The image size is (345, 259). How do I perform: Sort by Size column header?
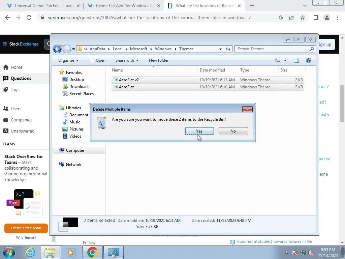[292, 70]
